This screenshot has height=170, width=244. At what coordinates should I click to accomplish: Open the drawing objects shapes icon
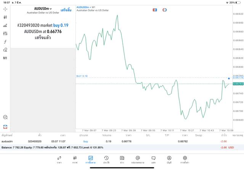(5, 50)
